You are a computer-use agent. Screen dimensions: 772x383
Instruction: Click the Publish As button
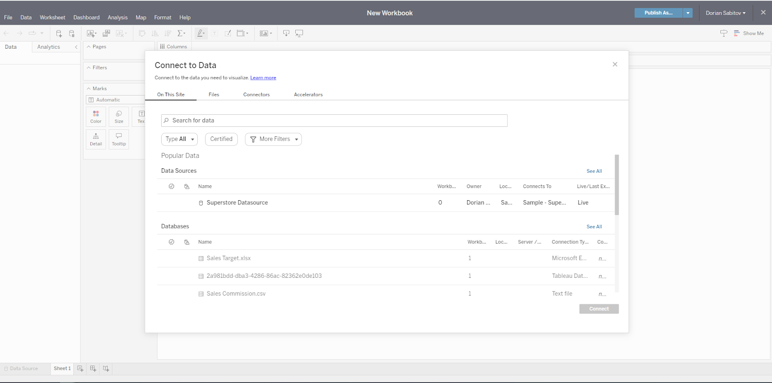point(659,13)
